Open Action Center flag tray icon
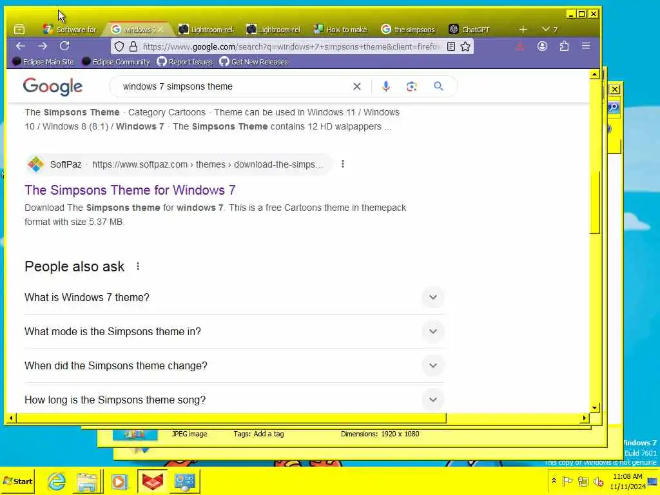 pyautogui.click(x=567, y=481)
